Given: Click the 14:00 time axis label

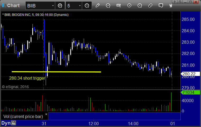Looking at the screenshot, I should (133, 124).
